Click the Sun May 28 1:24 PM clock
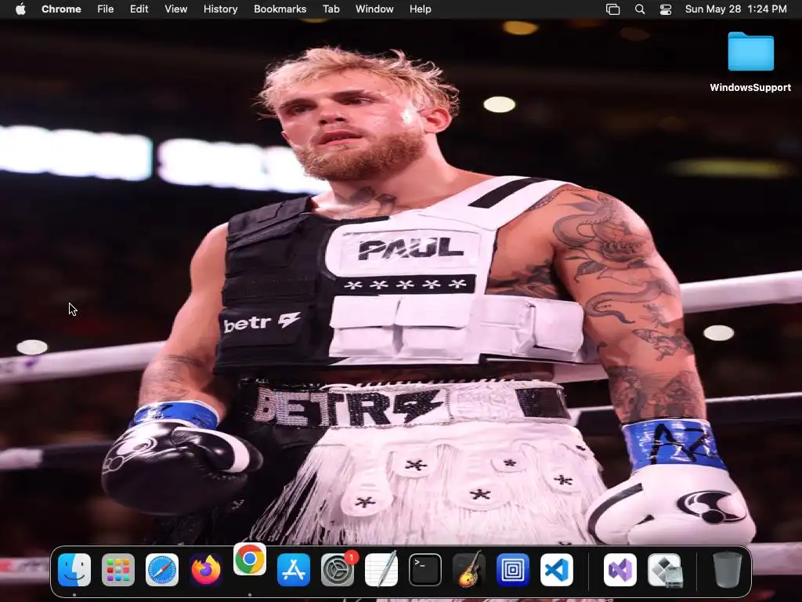This screenshot has width=802, height=602. tap(735, 9)
